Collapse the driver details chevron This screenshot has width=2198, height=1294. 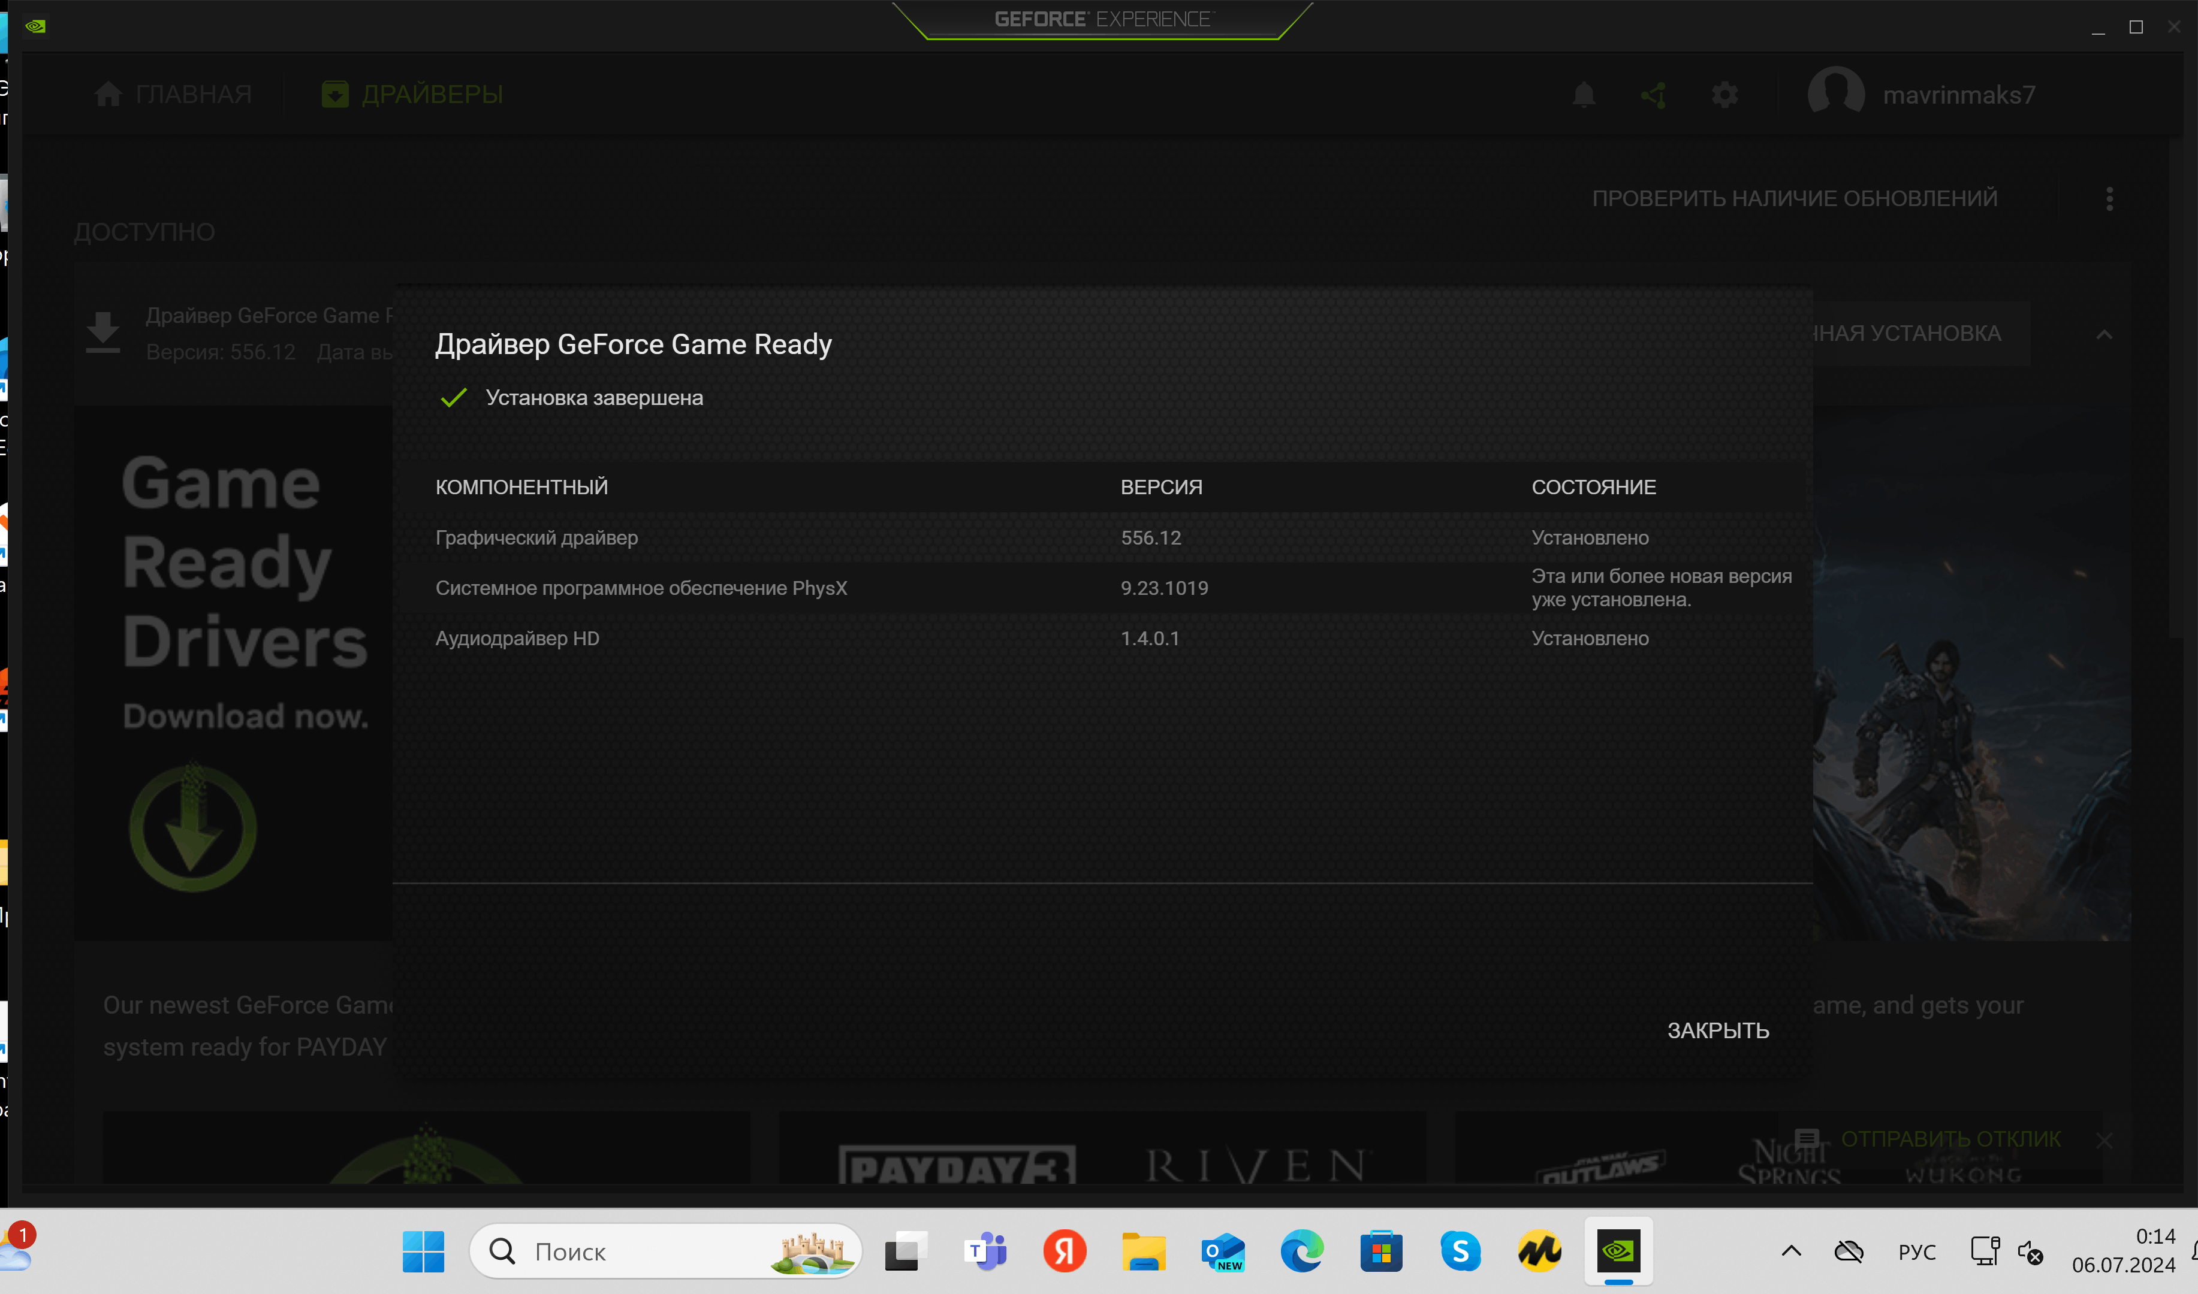(2104, 334)
